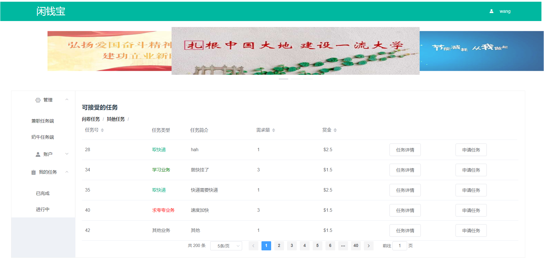The width and height of the screenshot is (544, 266).
Task: Open the 5条/页 page size dropdown
Action: tap(226, 246)
